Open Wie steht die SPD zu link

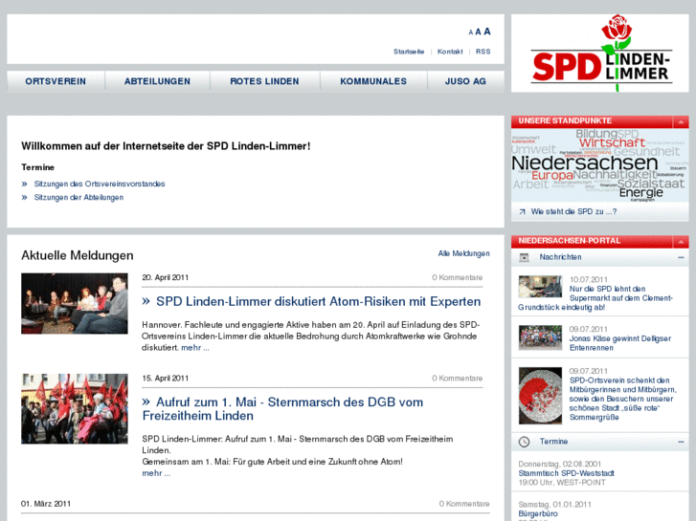(x=573, y=212)
